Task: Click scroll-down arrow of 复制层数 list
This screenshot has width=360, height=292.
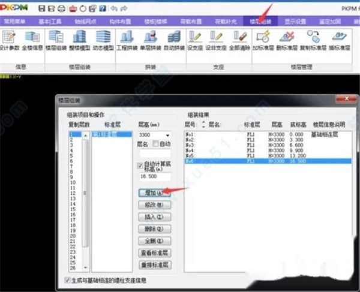Action: pos(85,267)
